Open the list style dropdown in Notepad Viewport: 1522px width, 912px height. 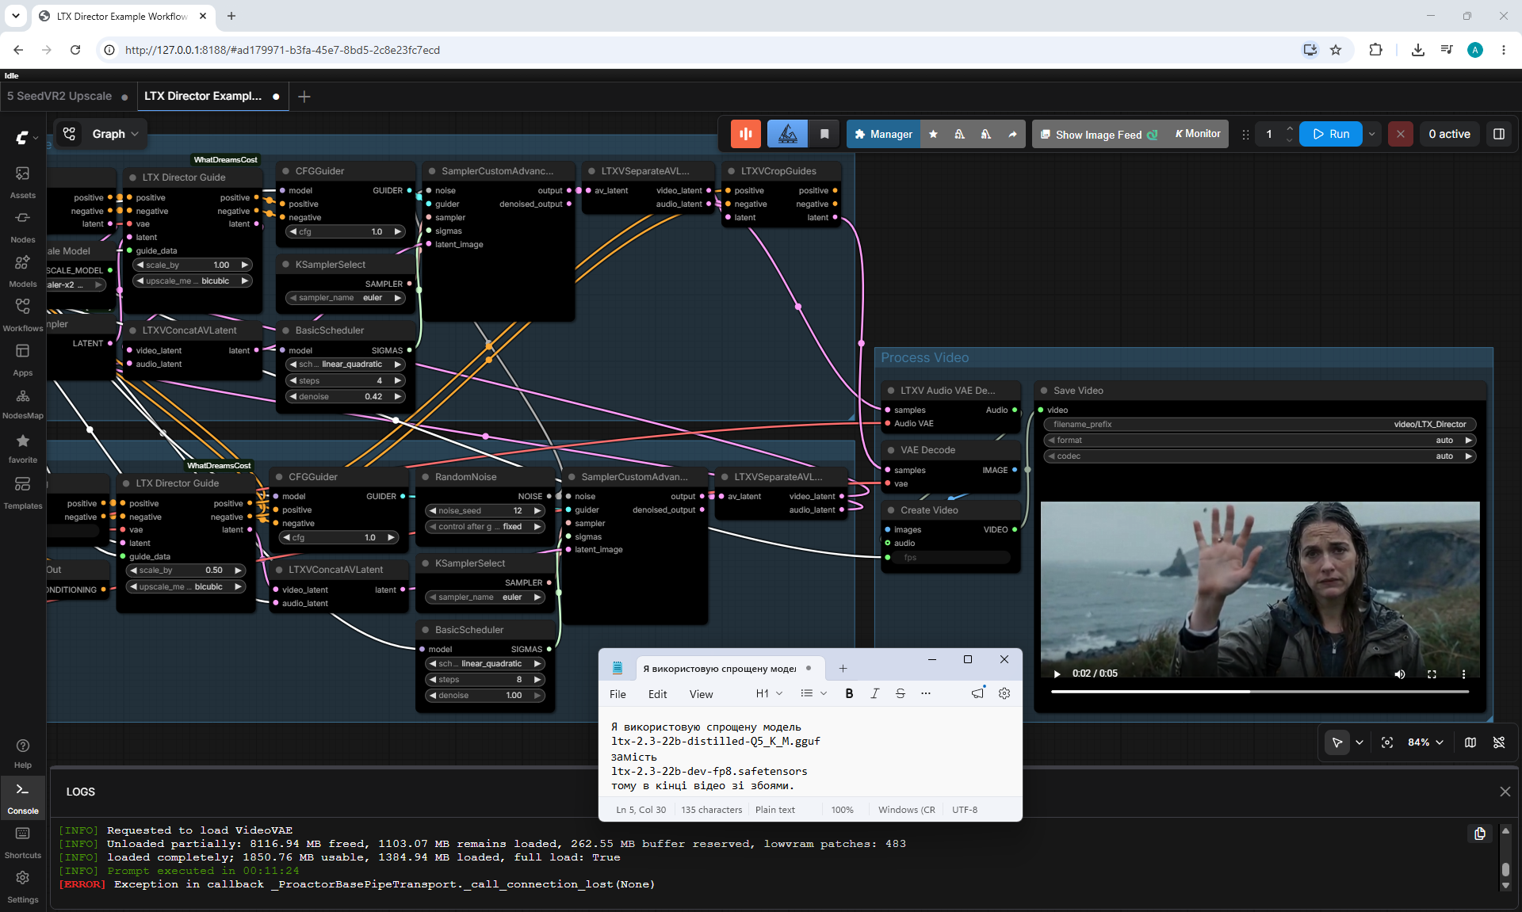click(813, 693)
